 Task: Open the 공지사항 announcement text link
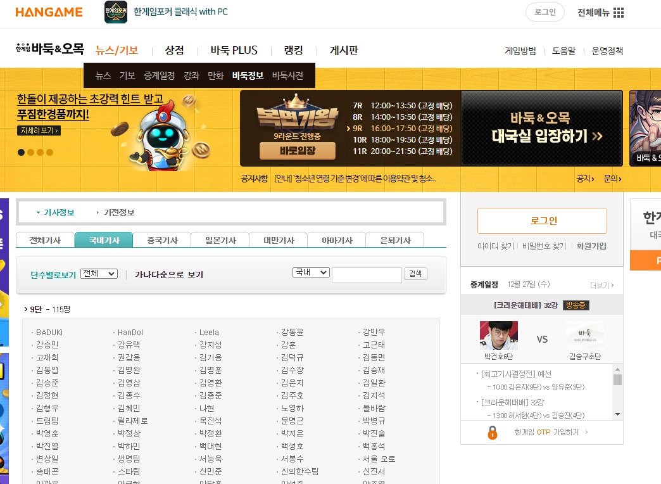pyautogui.click(x=355, y=179)
